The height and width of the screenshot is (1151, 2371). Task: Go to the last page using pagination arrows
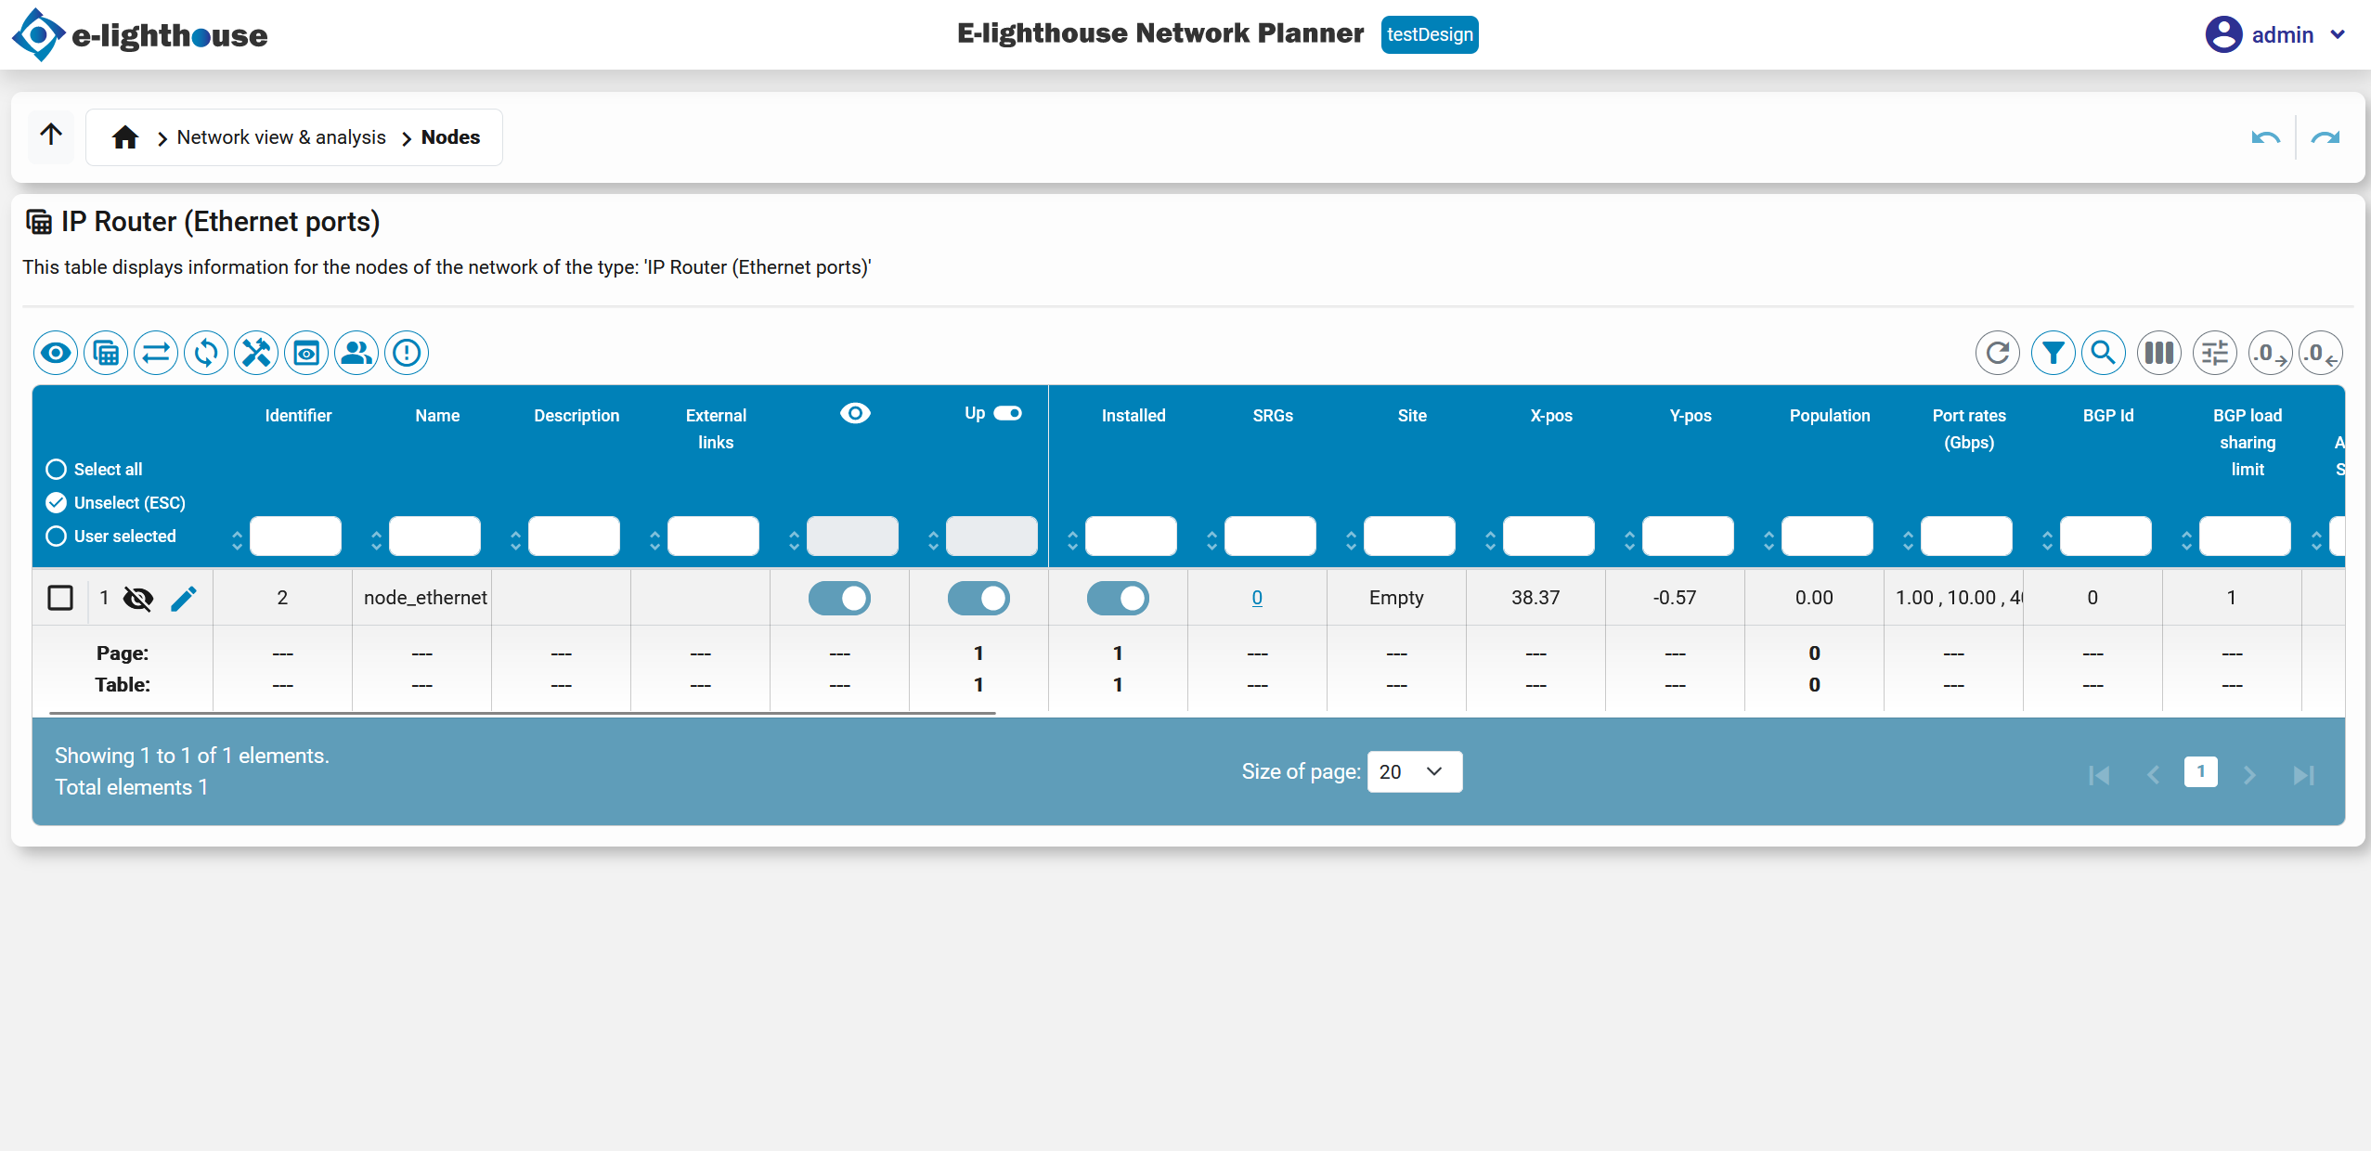click(x=2305, y=773)
